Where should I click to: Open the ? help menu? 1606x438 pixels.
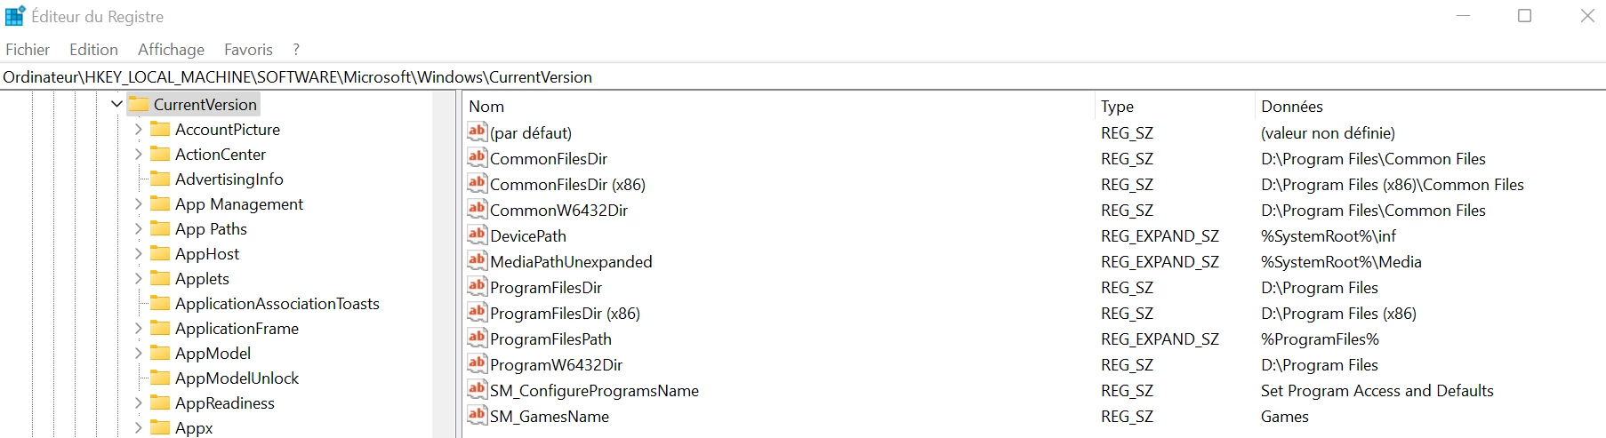[296, 50]
